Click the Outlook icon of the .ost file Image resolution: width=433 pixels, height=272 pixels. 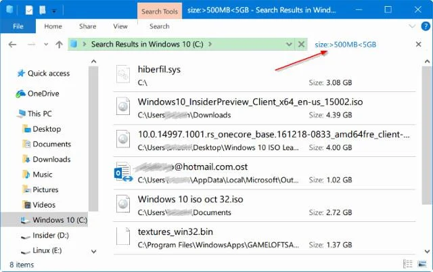(x=123, y=171)
